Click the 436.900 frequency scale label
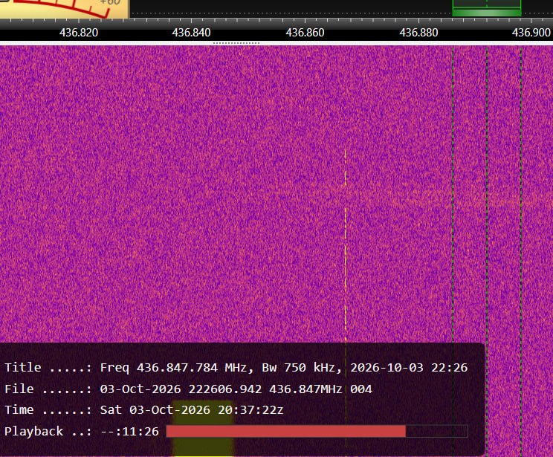Image resolution: width=553 pixels, height=457 pixels. point(531,33)
